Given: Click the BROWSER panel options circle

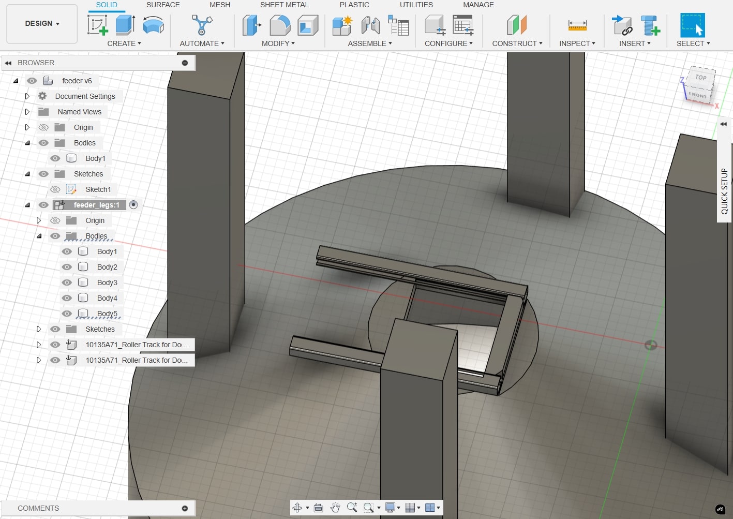Looking at the screenshot, I should point(185,63).
